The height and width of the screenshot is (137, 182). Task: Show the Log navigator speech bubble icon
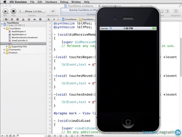pos(40,19)
